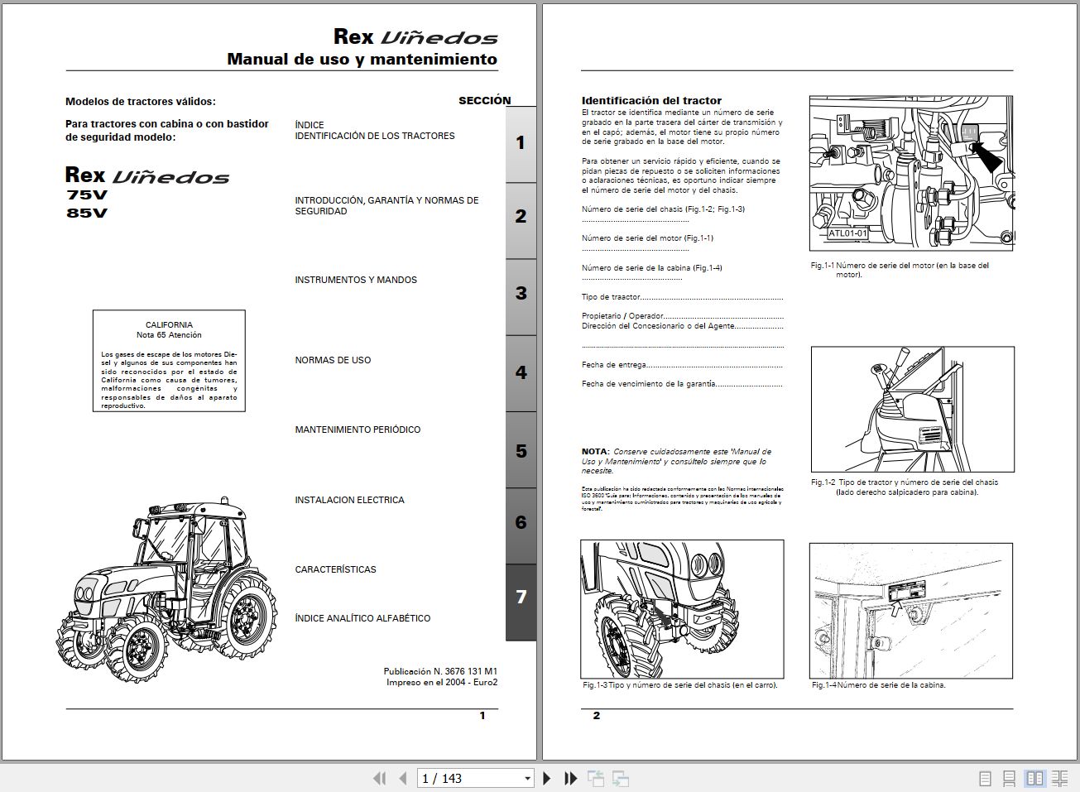Image resolution: width=1080 pixels, height=792 pixels.
Task: Click 'MANTENIMIENTO PERIÓDICO' index entry
Action: [358, 430]
